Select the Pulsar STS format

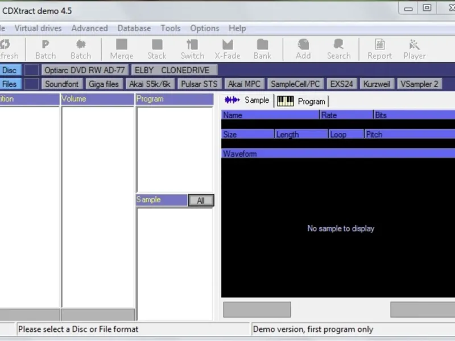[199, 84]
